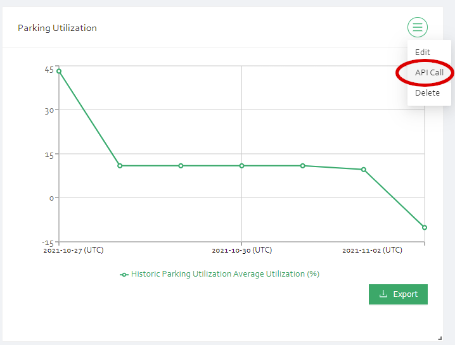Click the first data point near 45

tap(59, 71)
